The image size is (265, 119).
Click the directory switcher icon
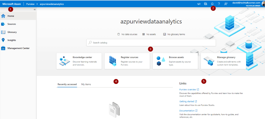click(x=205, y=4)
